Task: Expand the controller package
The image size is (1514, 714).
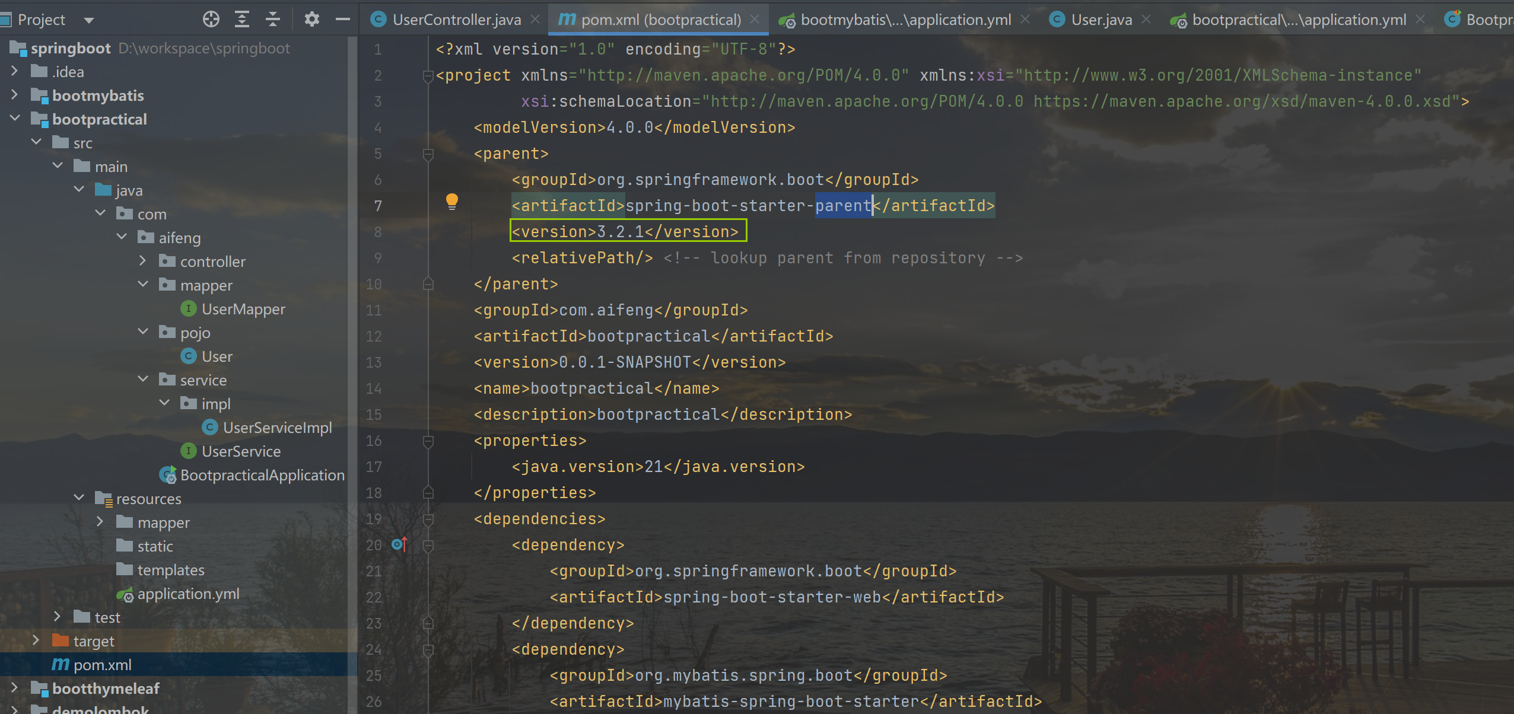Action: [143, 261]
